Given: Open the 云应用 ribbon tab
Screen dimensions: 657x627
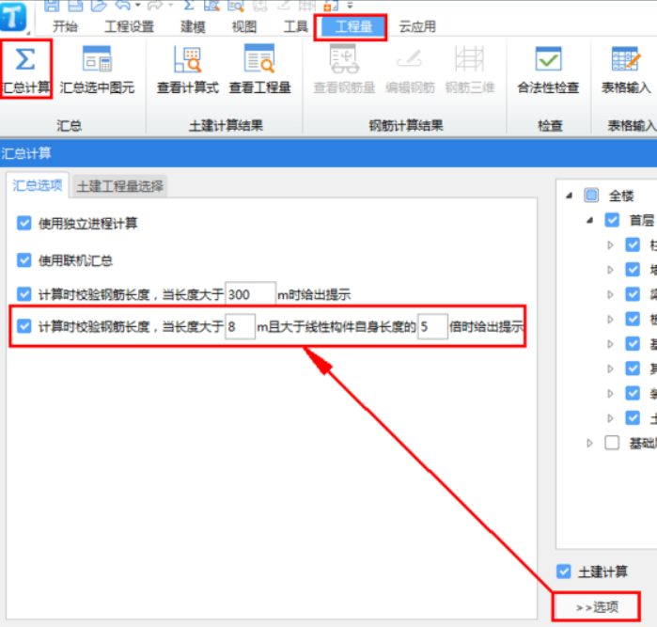Looking at the screenshot, I should point(417,27).
